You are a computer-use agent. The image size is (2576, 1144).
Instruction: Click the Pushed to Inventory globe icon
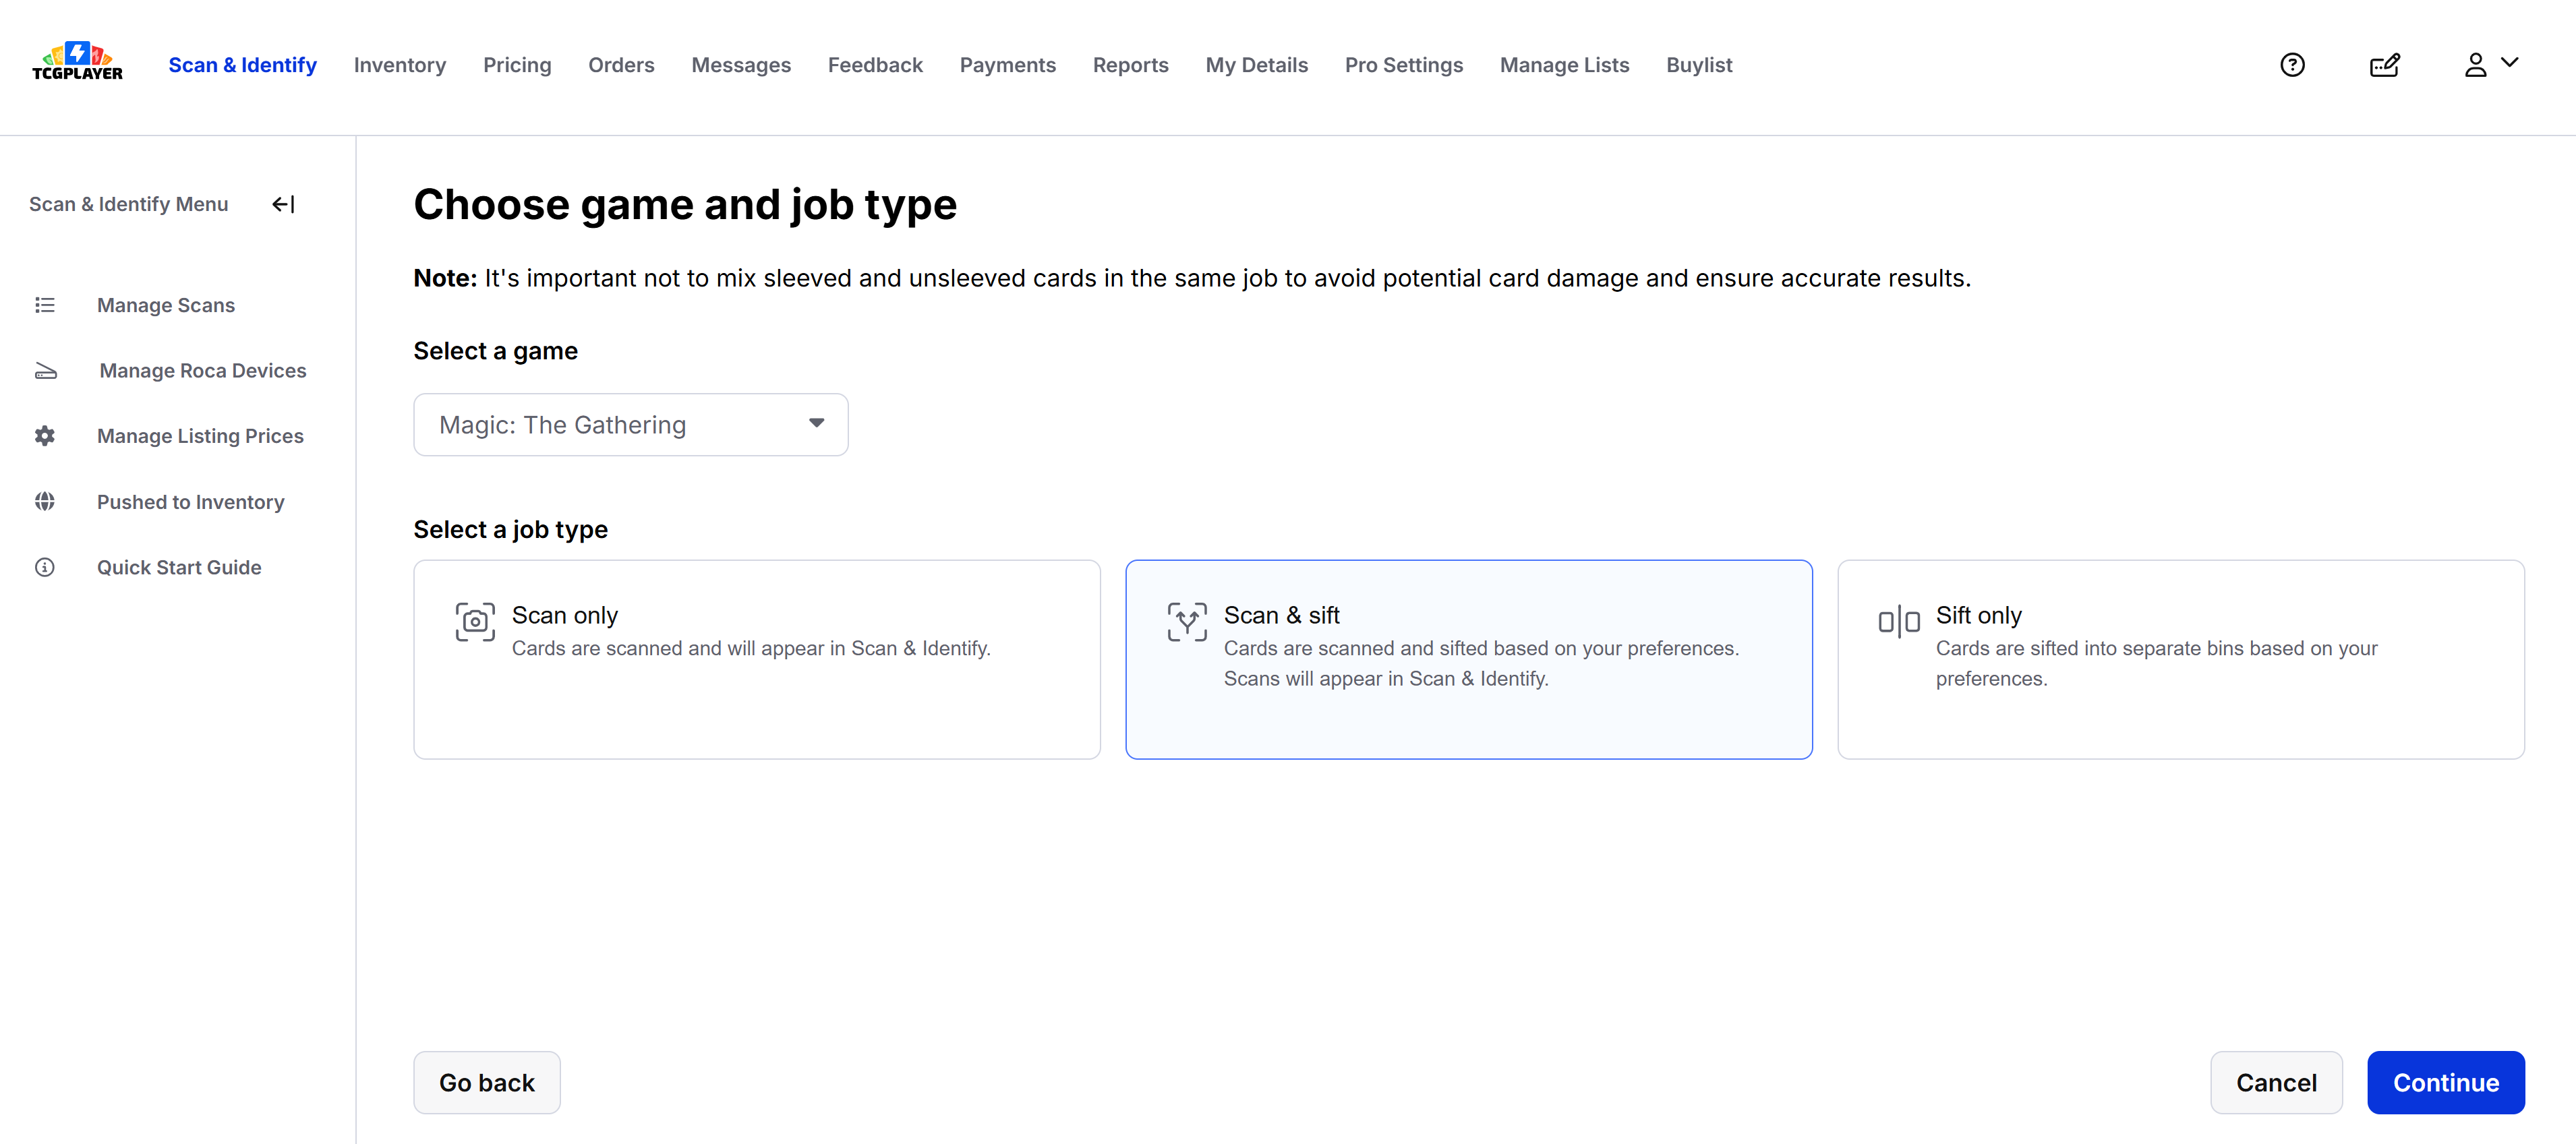click(45, 502)
